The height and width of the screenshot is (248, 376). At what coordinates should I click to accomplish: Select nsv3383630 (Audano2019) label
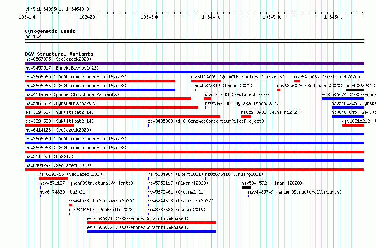(177, 210)
